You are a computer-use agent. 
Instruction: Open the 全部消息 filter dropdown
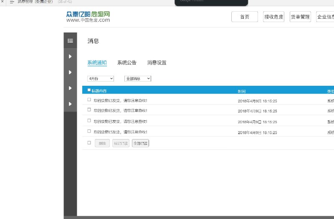click(138, 79)
